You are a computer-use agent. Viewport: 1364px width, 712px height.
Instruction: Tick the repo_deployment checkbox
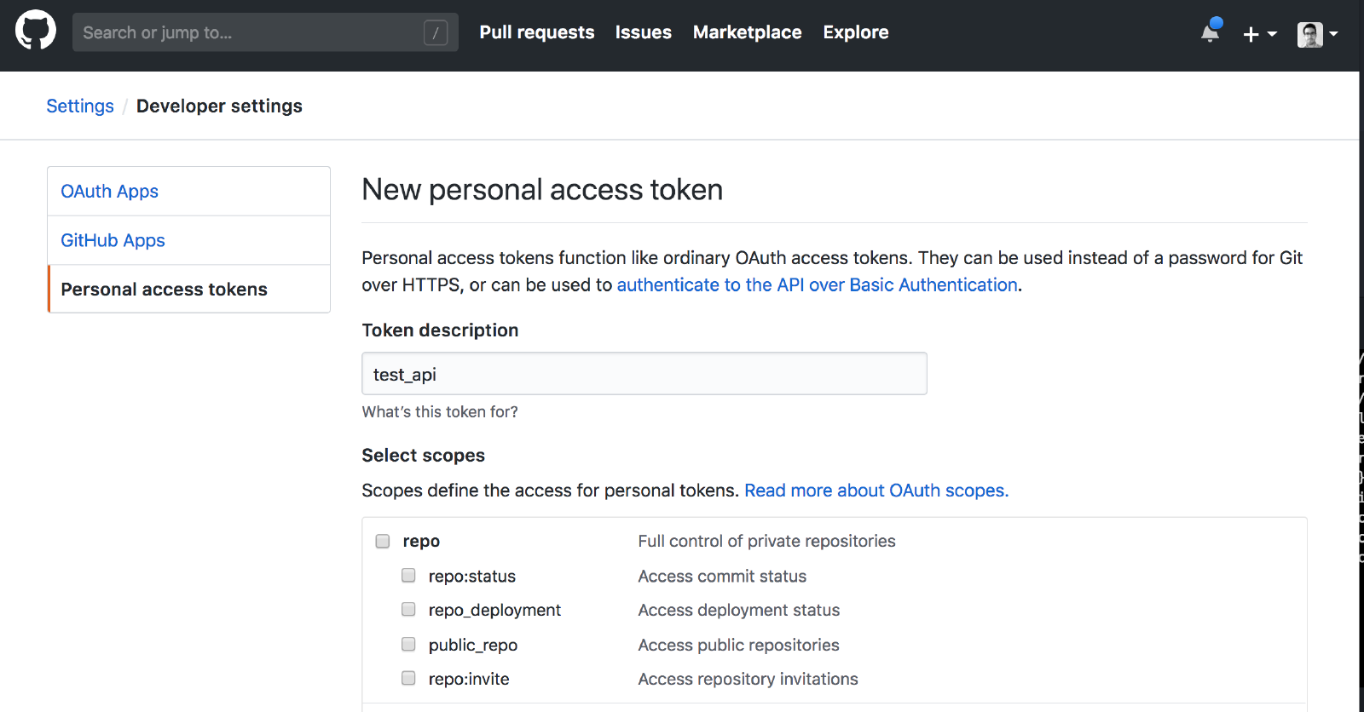pyautogui.click(x=408, y=610)
